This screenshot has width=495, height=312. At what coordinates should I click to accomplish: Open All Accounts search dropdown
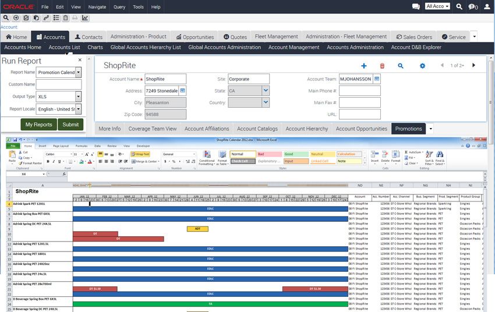click(x=437, y=6)
